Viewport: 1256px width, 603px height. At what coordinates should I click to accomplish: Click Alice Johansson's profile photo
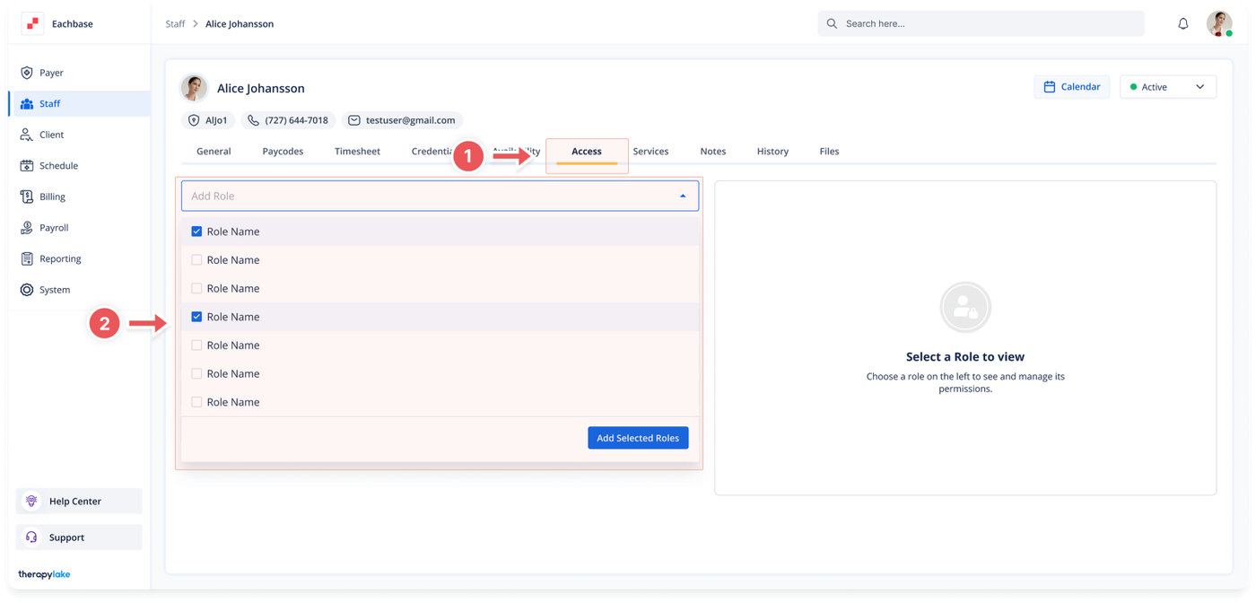point(194,88)
